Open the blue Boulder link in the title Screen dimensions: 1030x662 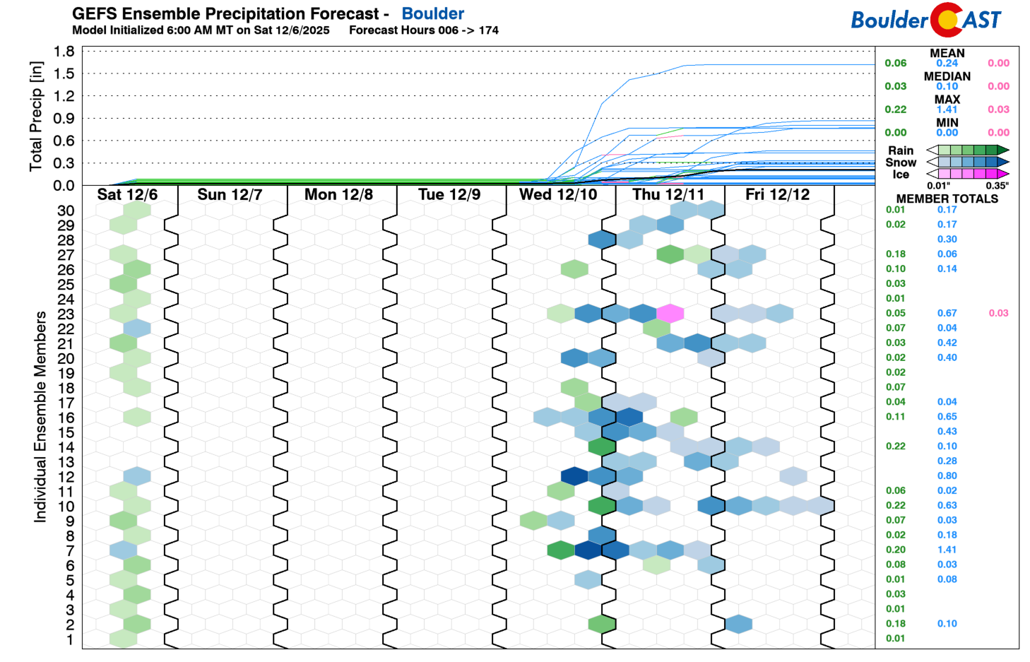point(432,13)
